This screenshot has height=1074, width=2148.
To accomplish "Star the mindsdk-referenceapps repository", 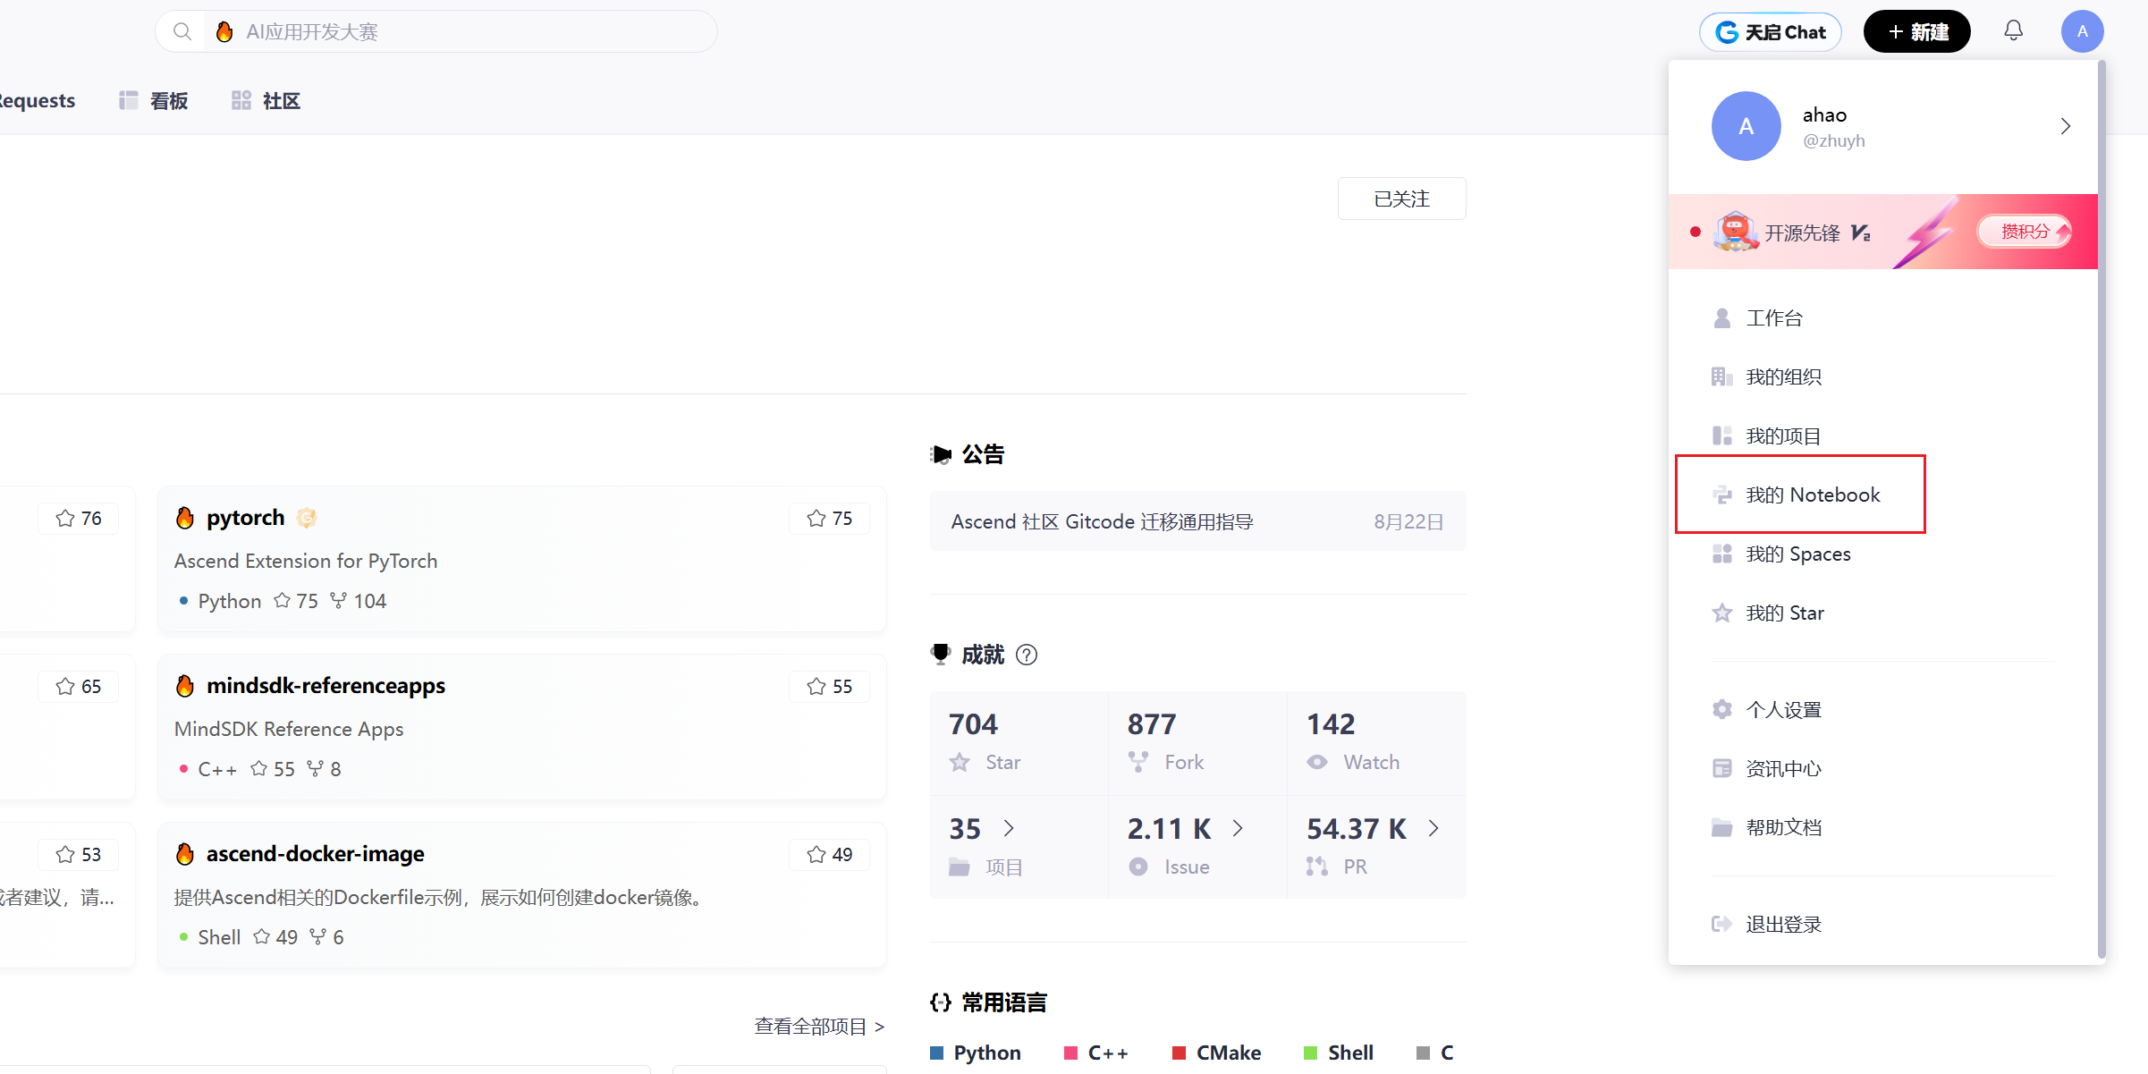I will click(x=829, y=687).
